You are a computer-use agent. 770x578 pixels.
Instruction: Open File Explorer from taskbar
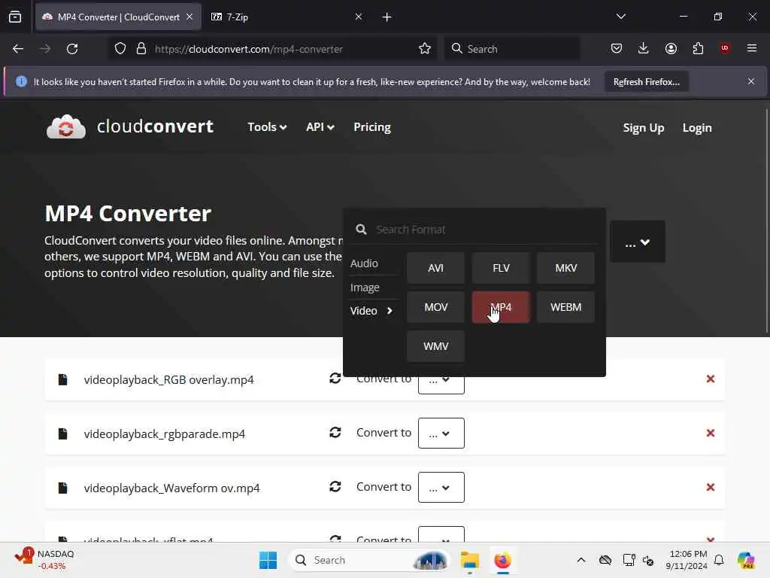click(x=470, y=560)
